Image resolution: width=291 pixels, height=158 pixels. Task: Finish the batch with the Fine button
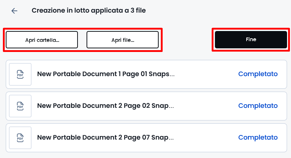pos(251,40)
